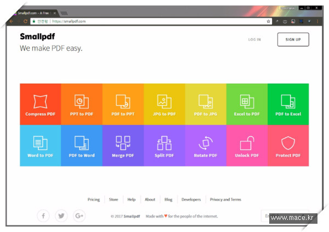Open a new browser tab
Screen dimensions: 329x232
[64, 13]
